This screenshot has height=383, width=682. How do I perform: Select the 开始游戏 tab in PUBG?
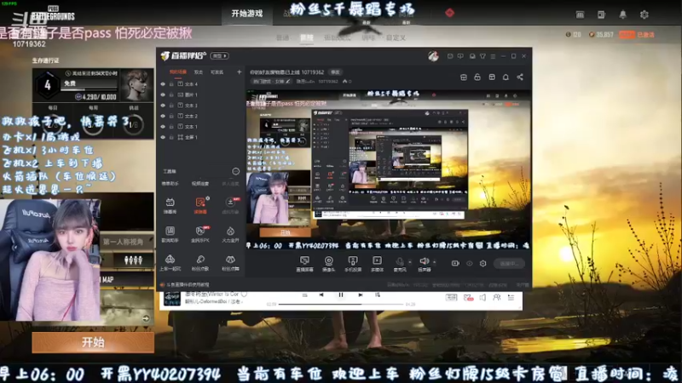point(247,14)
